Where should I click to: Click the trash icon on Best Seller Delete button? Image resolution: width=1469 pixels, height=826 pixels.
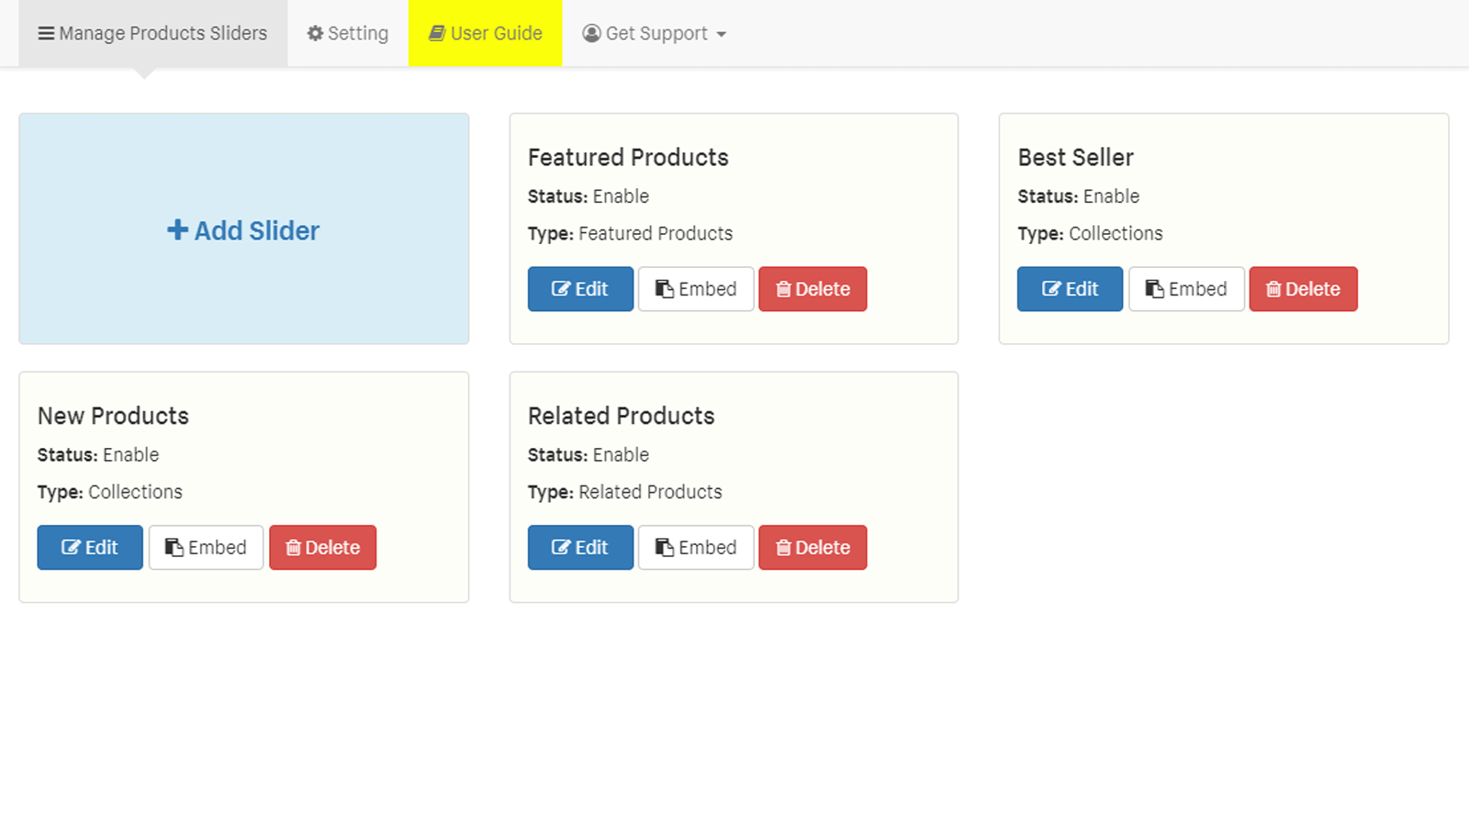click(1273, 289)
